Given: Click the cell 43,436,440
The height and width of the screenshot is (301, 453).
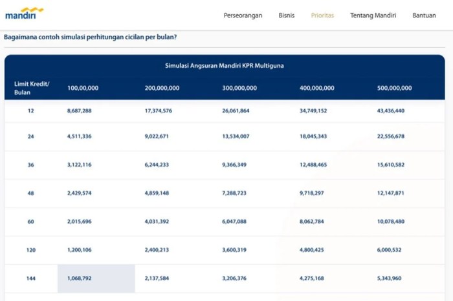Looking at the screenshot, I should point(390,110).
